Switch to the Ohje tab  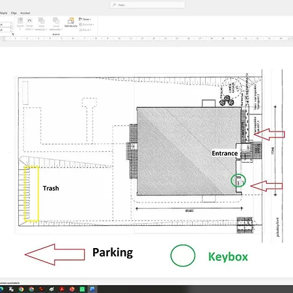14,13
